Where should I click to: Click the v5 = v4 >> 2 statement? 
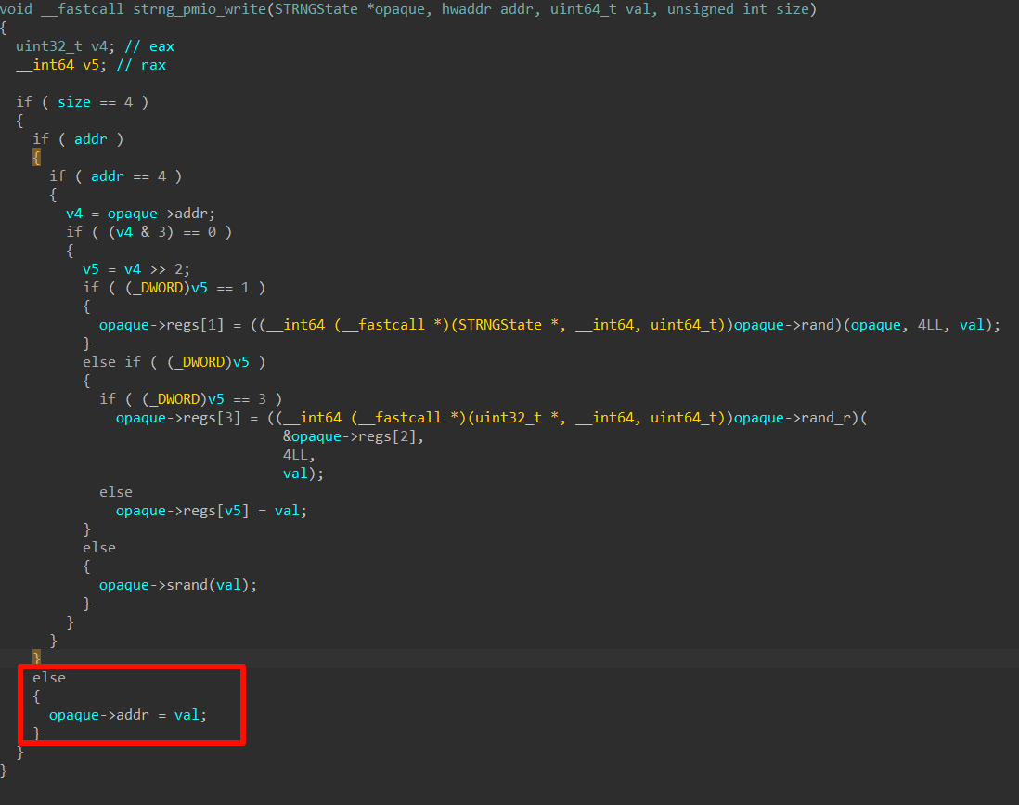(x=135, y=269)
